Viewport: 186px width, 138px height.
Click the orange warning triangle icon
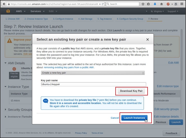pyautogui.click(x=10, y=41)
